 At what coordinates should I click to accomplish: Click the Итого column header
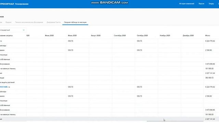(x=208, y=36)
